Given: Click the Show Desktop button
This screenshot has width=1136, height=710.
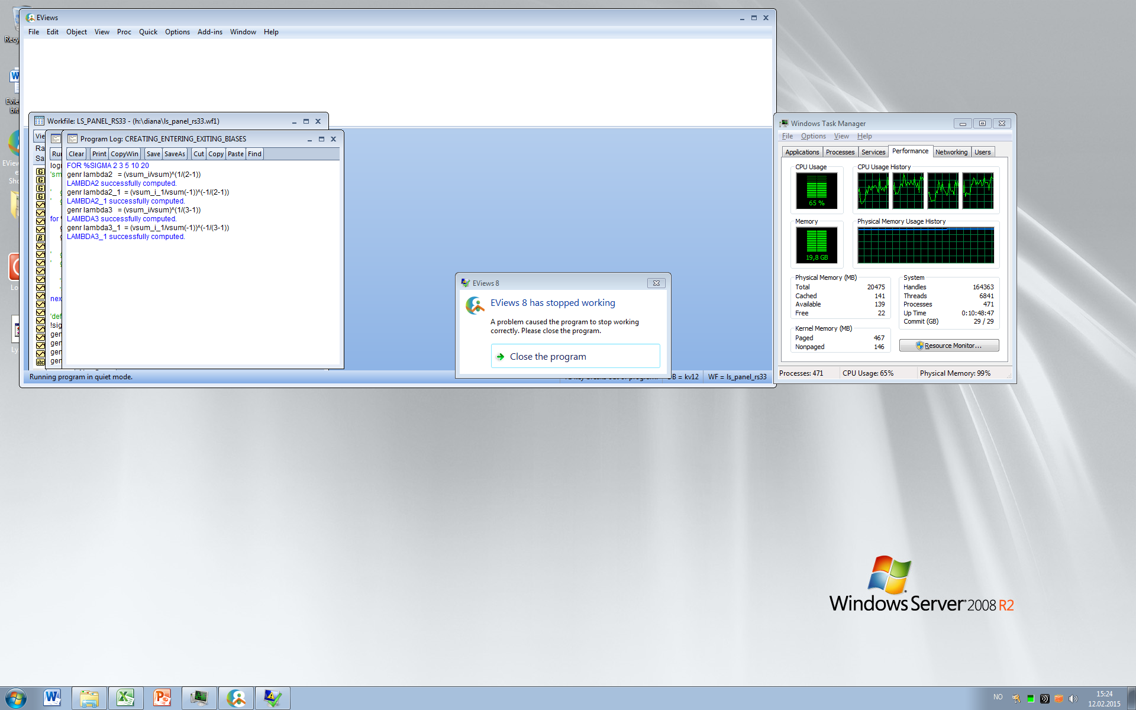Looking at the screenshot, I should click(x=1131, y=698).
